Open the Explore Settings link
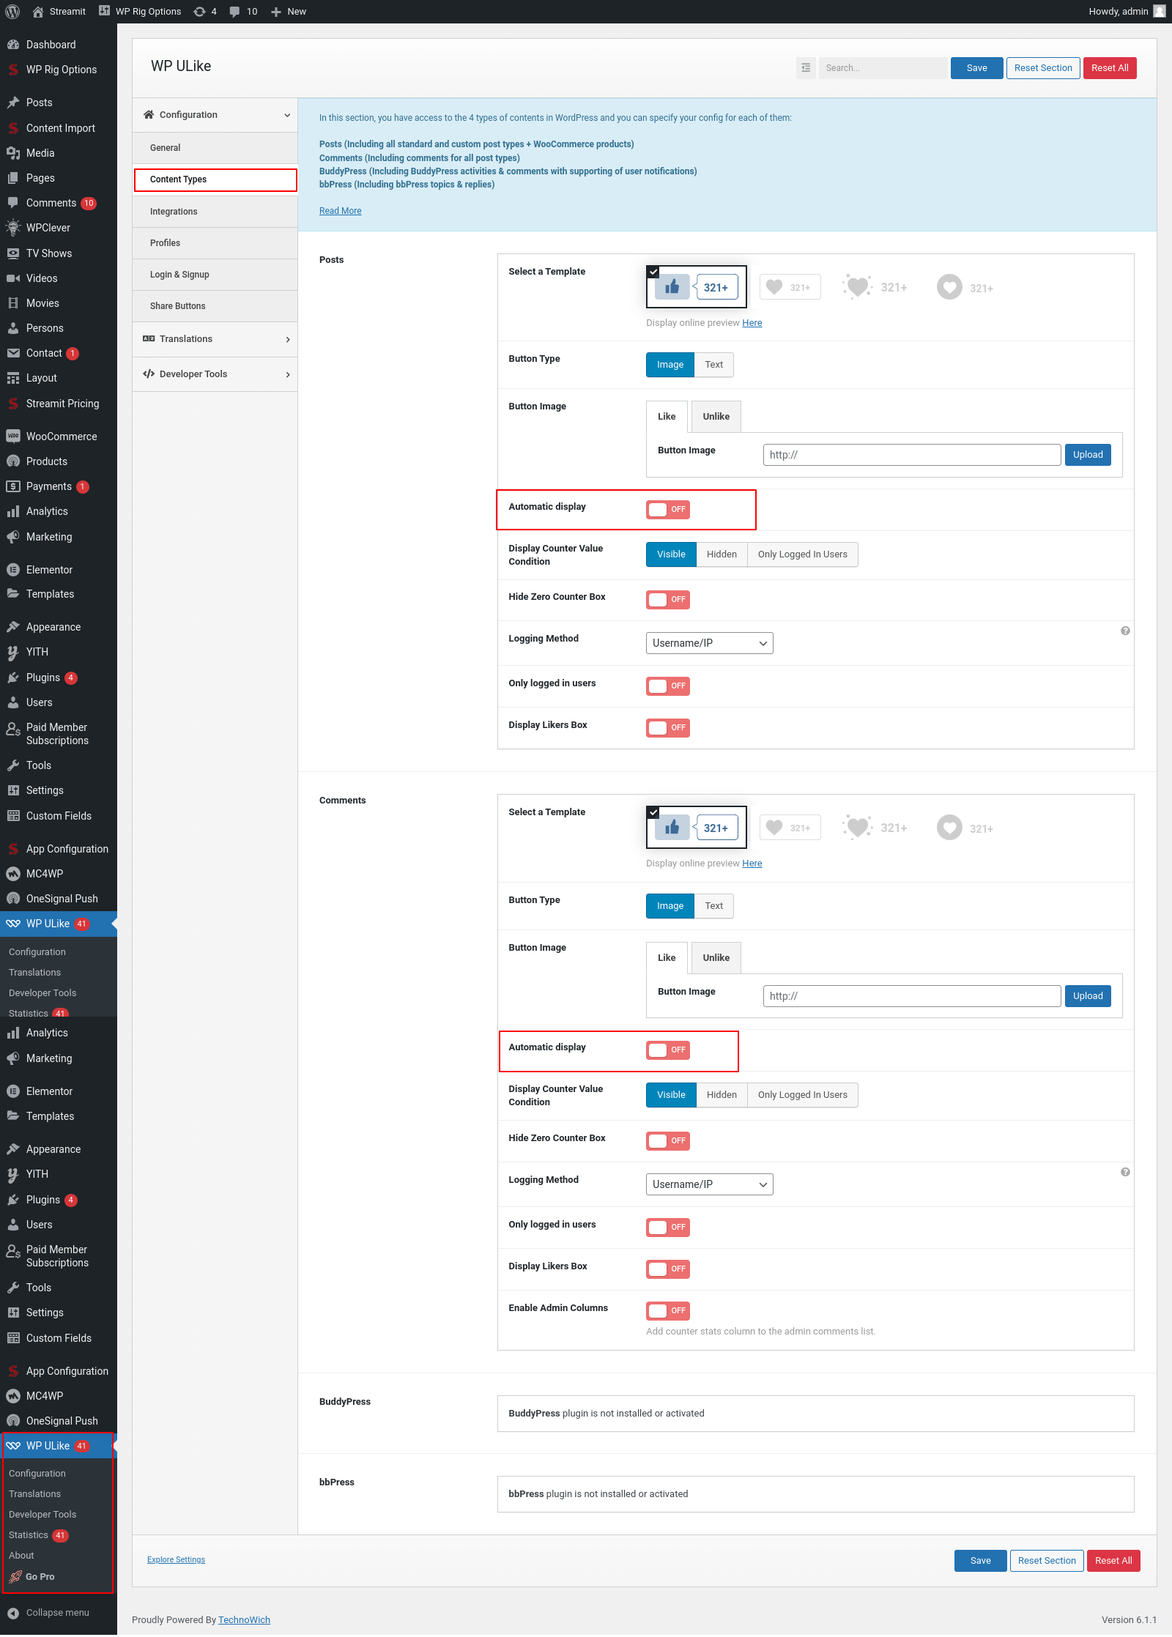This screenshot has width=1172, height=1637. tap(176, 1559)
